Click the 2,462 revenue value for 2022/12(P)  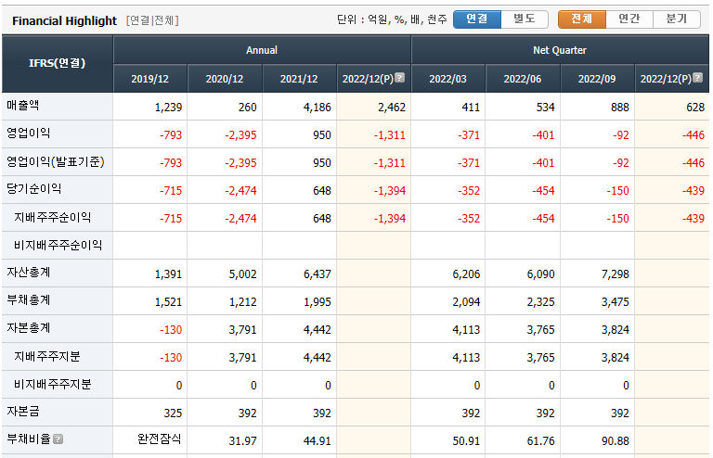[392, 108]
